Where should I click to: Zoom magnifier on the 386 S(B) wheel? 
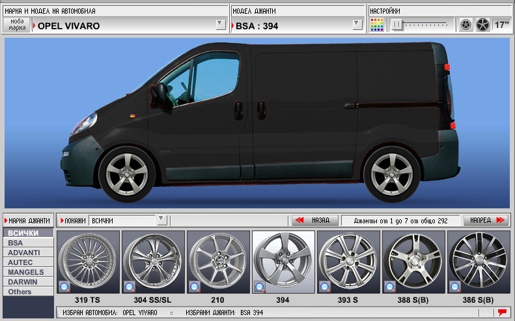click(x=454, y=286)
